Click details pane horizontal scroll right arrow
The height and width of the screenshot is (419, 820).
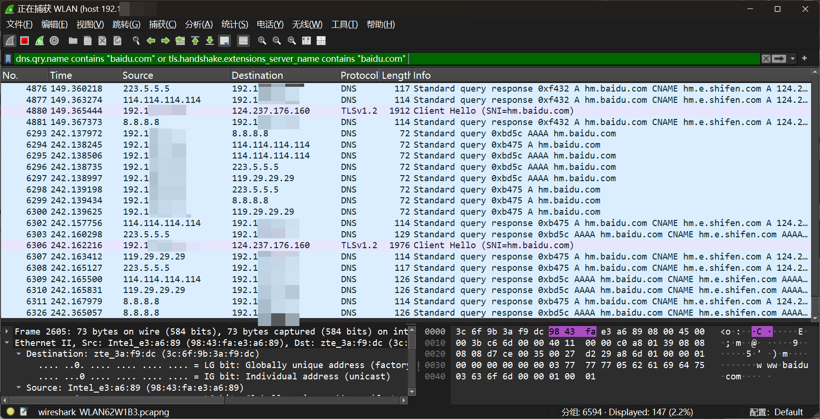404,400
